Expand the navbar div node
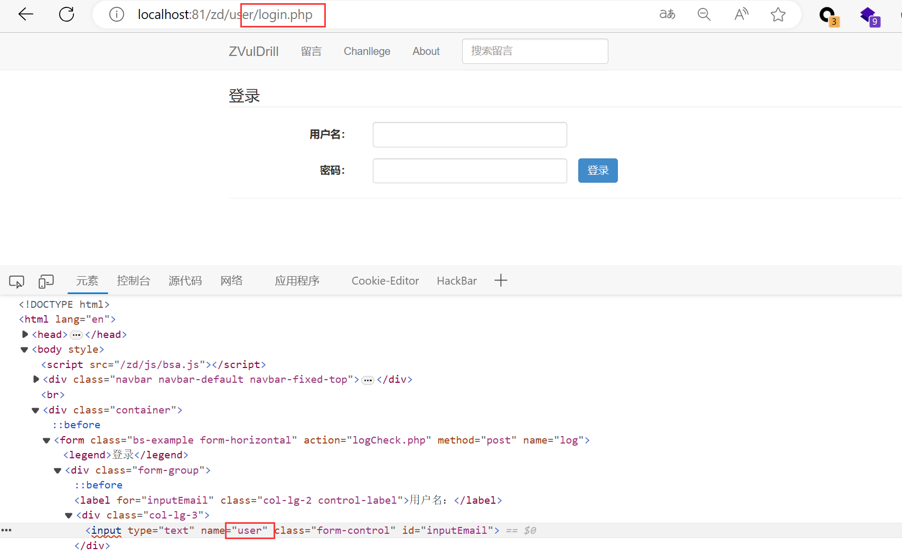Image resolution: width=902 pixels, height=556 pixels. pyautogui.click(x=36, y=379)
